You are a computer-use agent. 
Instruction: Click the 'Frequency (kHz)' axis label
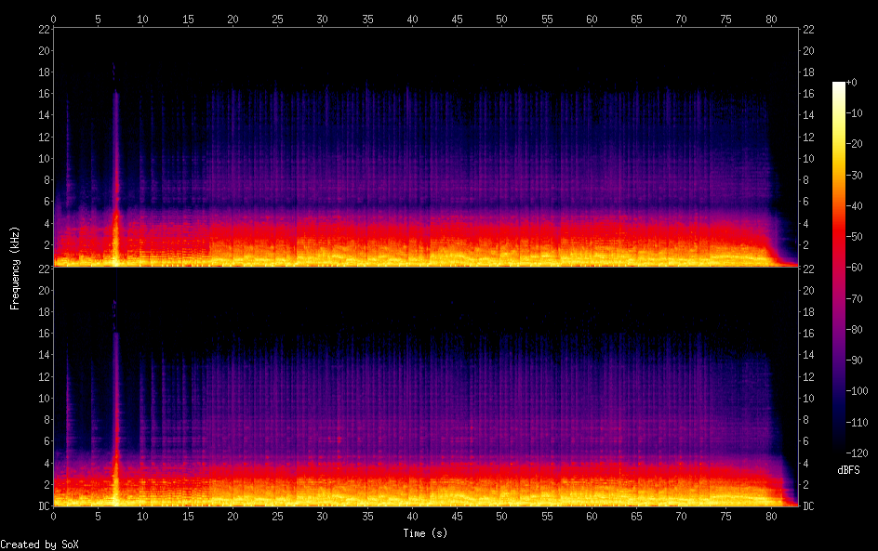coord(15,267)
